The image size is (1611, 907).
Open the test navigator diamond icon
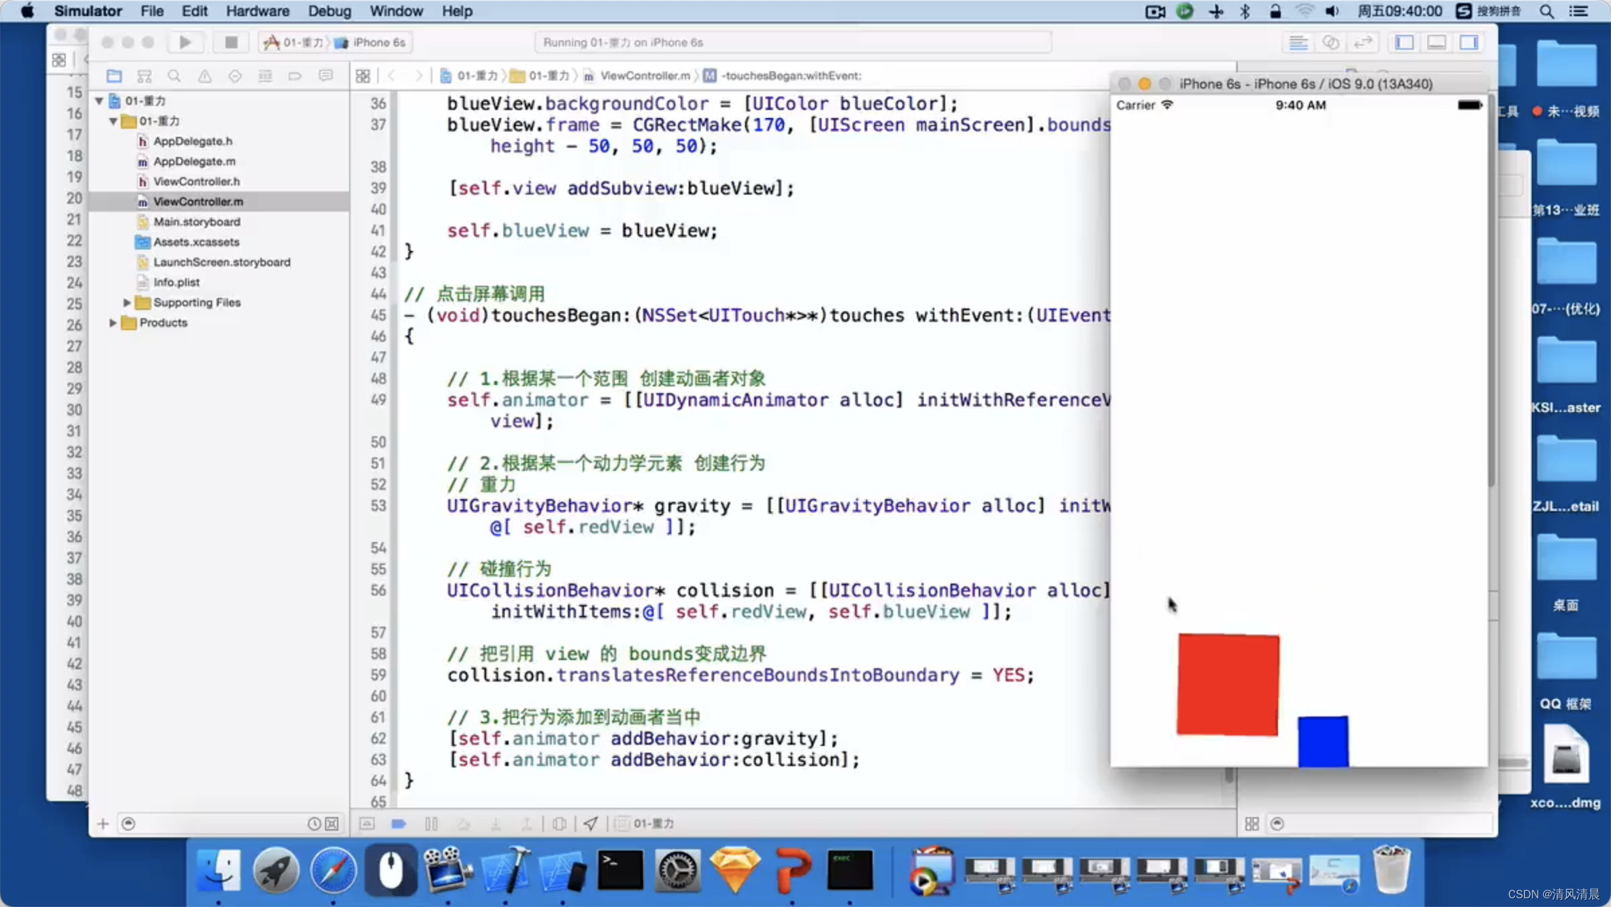point(235,76)
